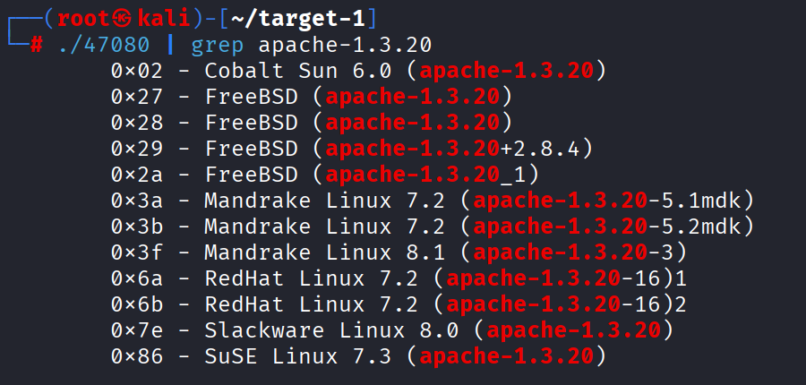
Task: Select the 0x86 SuSE Linux 7.3 line
Action: [359, 356]
